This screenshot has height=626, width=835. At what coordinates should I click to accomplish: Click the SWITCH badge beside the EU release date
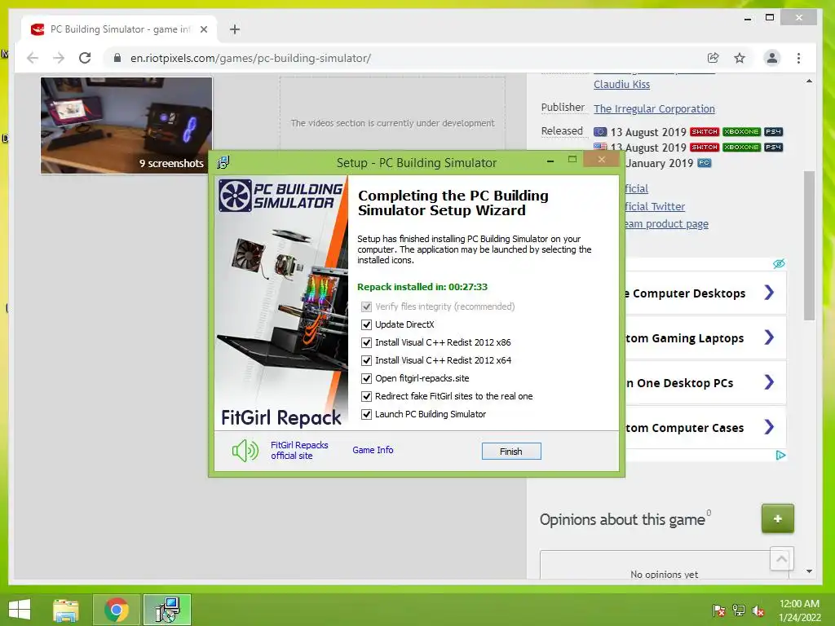(705, 131)
